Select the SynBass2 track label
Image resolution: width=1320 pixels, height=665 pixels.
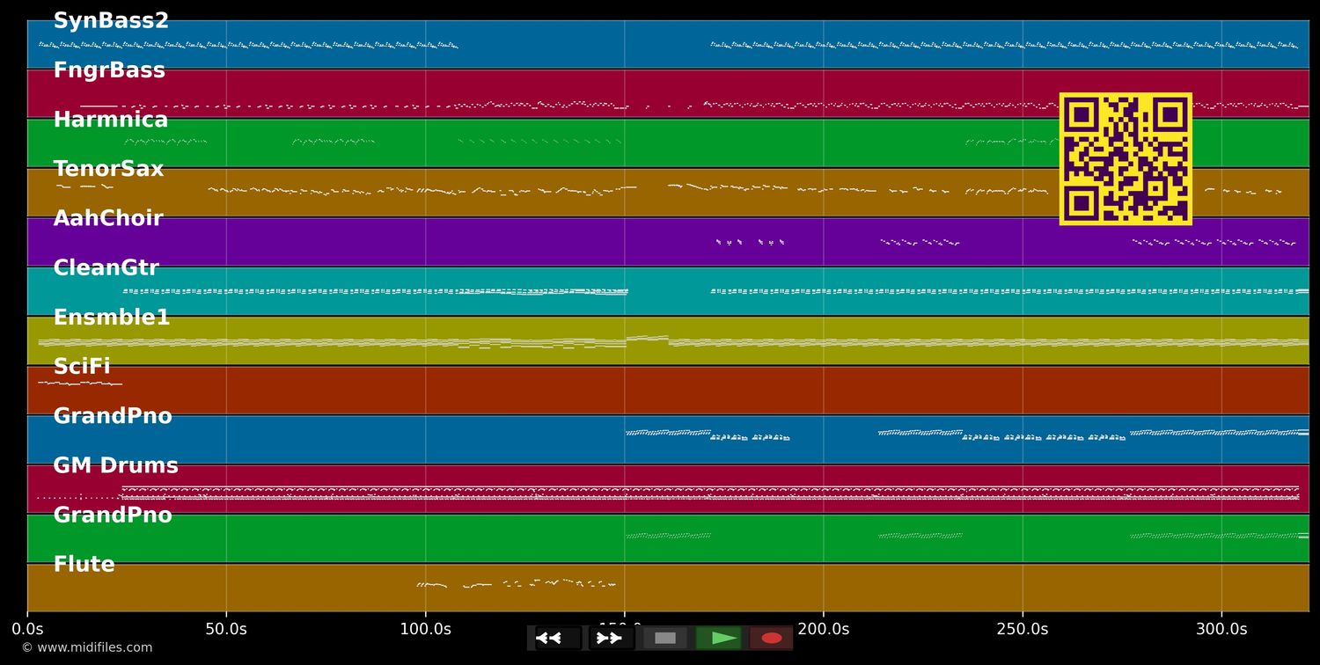point(111,21)
